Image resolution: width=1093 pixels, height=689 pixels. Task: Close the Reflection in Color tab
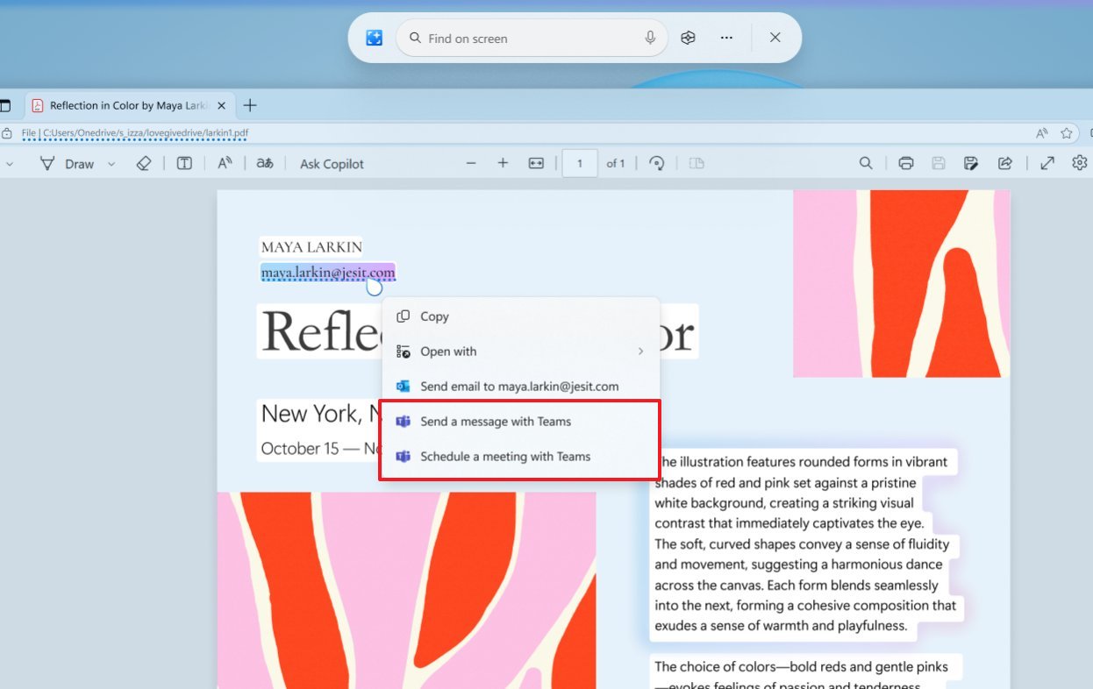tap(221, 105)
